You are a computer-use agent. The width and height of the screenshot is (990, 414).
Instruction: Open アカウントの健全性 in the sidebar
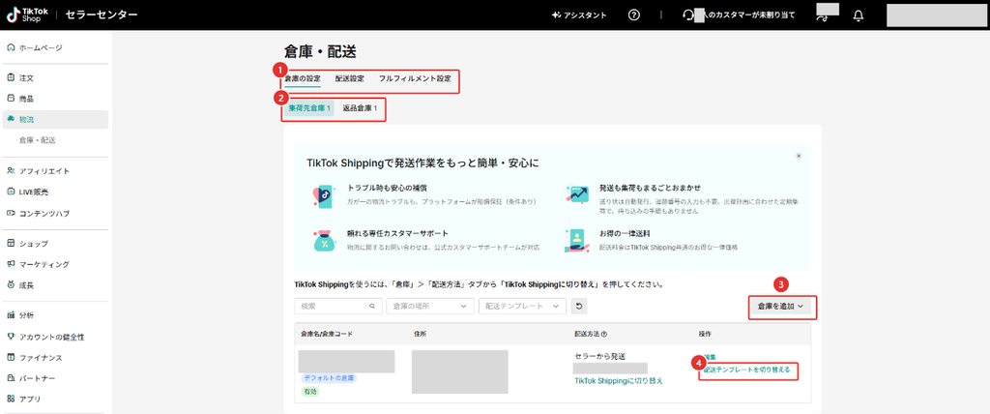point(51,337)
